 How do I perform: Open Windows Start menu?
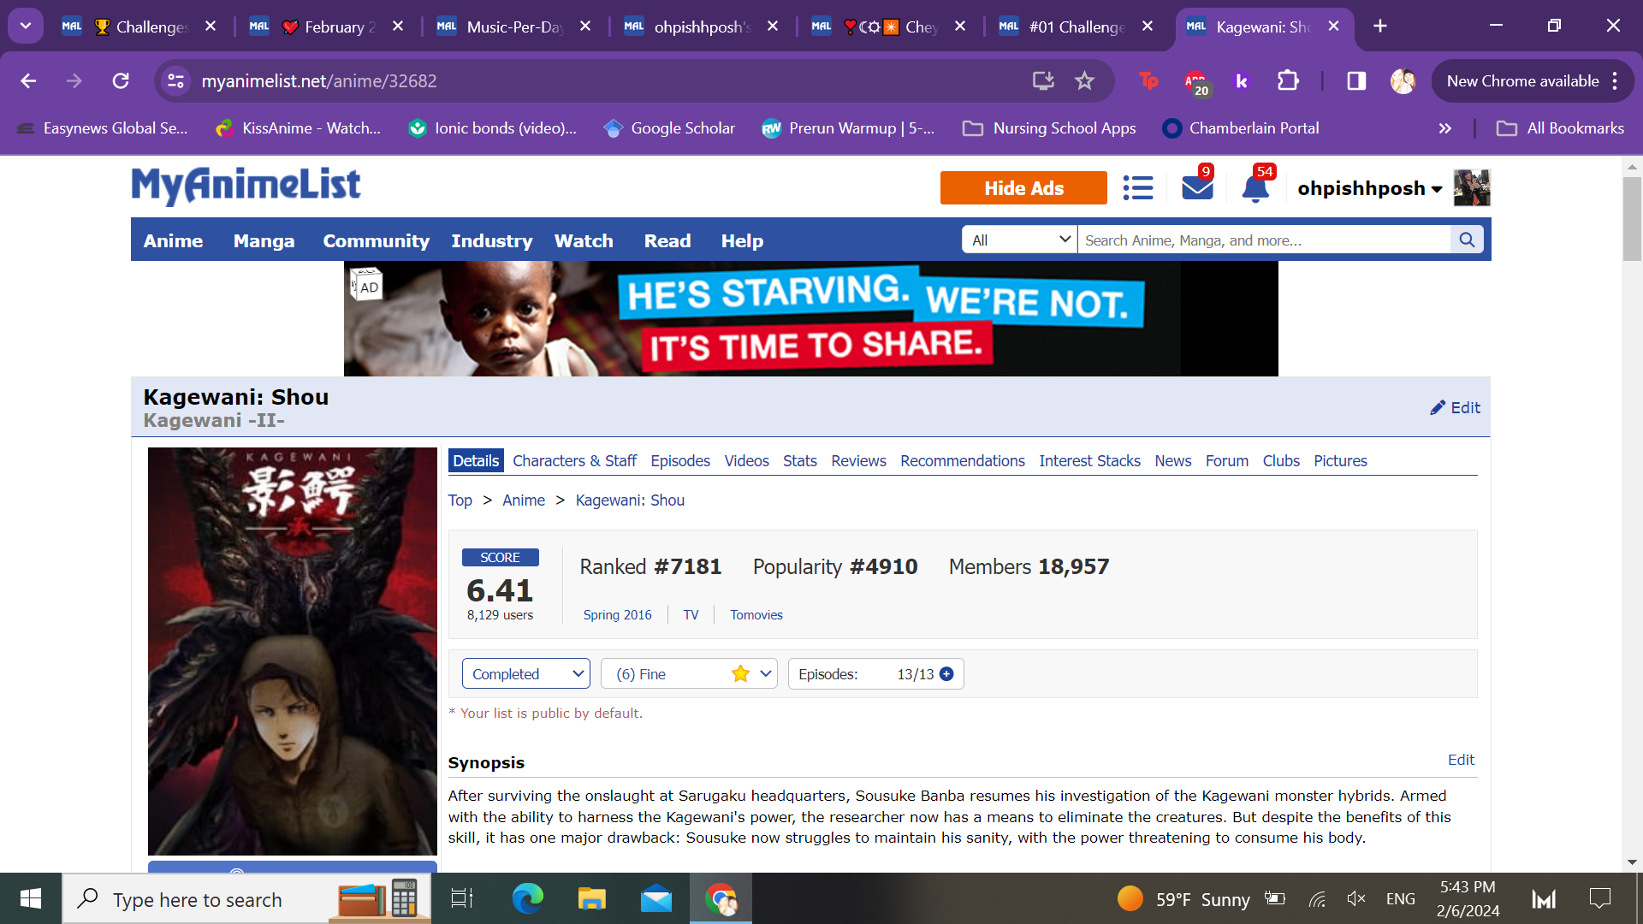click(x=31, y=898)
